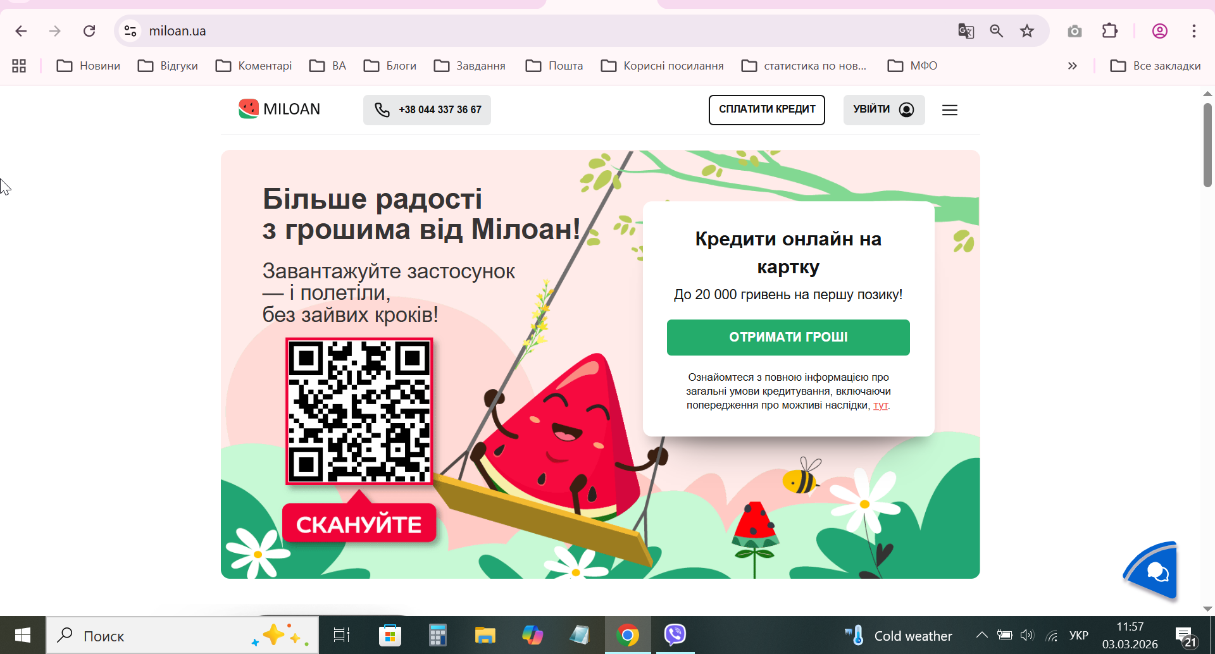Reload the miloan.ua page
The width and height of the screenshot is (1215, 654).
coord(89,31)
